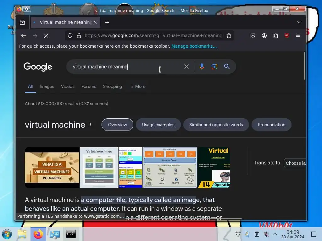Expand the hidden tray icons arrow

(275, 234)
